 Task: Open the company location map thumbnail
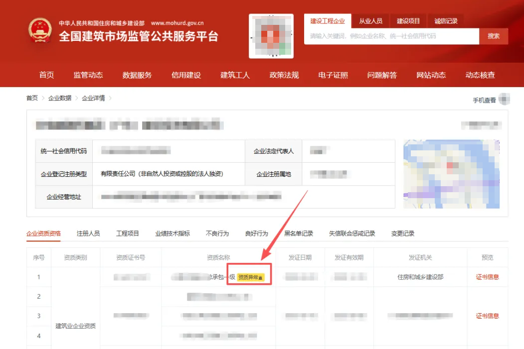(x=451, y=174)
